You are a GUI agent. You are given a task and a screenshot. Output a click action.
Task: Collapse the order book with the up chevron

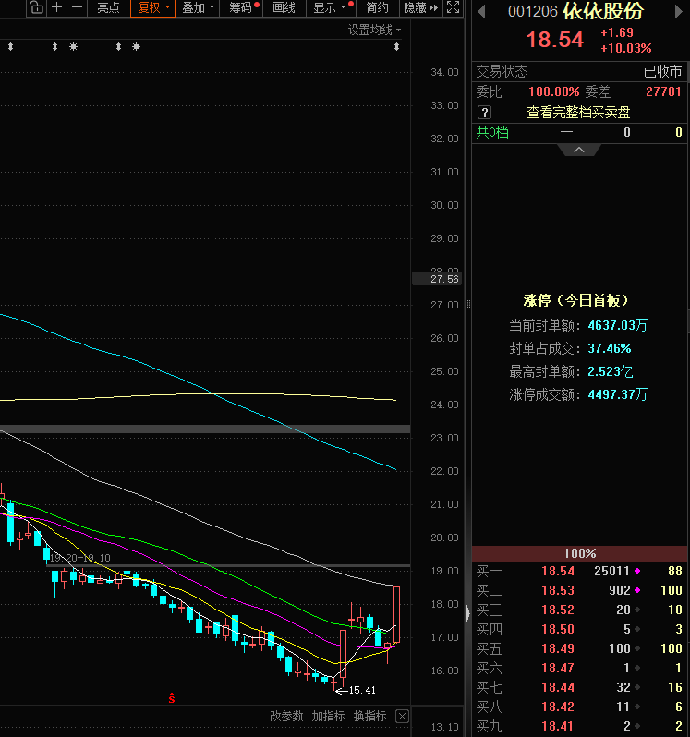[579, 150]
